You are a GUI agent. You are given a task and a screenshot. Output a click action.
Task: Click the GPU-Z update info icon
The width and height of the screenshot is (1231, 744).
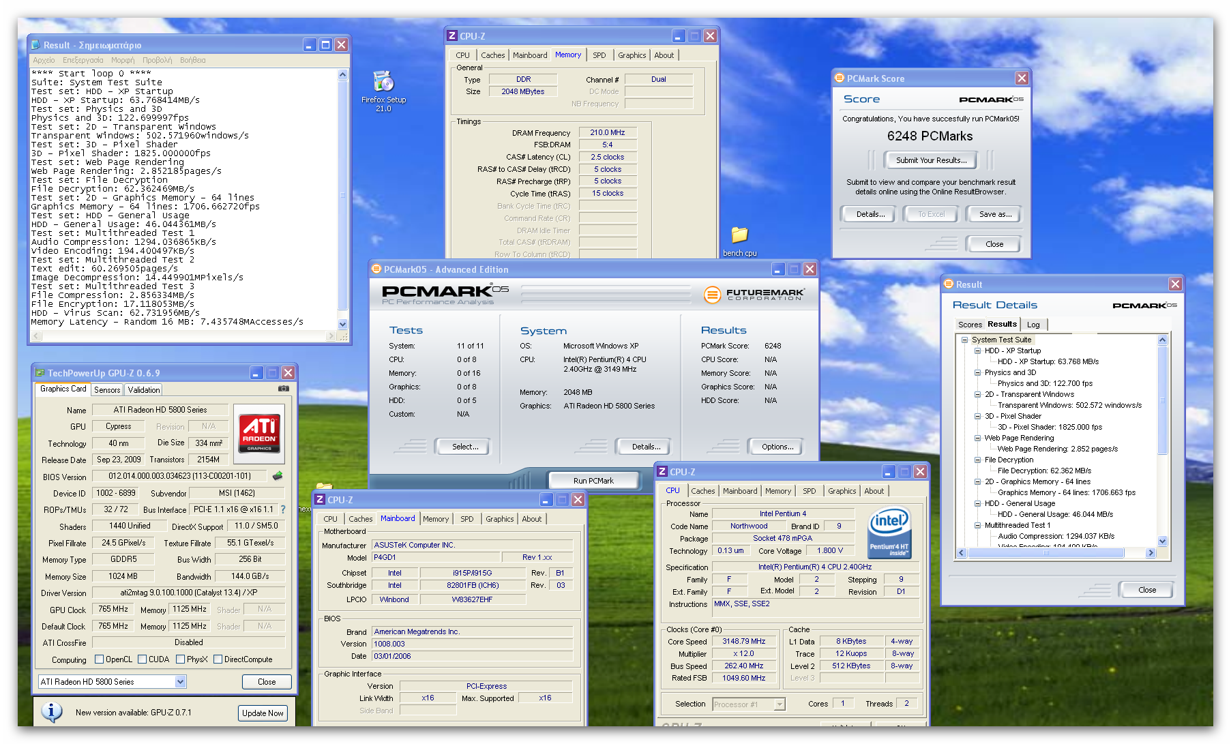(52, 712)
